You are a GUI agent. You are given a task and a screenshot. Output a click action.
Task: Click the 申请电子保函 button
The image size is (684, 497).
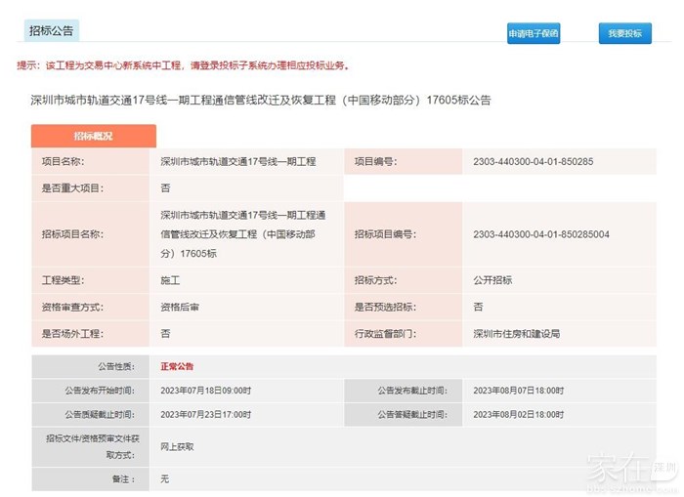(x=533, y=33)
